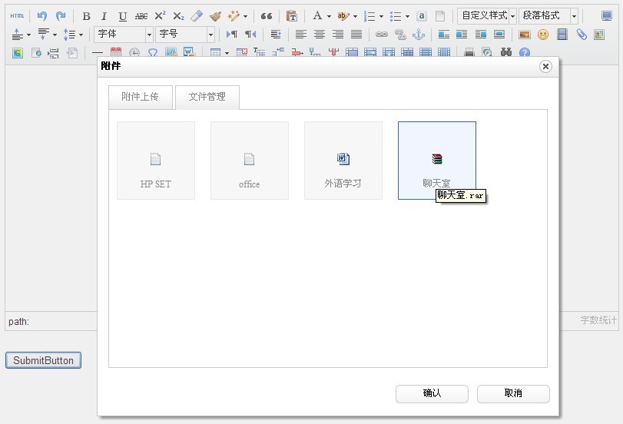Open the font color dropdown arrow
The image size is (623, 424).
[329, 16]
